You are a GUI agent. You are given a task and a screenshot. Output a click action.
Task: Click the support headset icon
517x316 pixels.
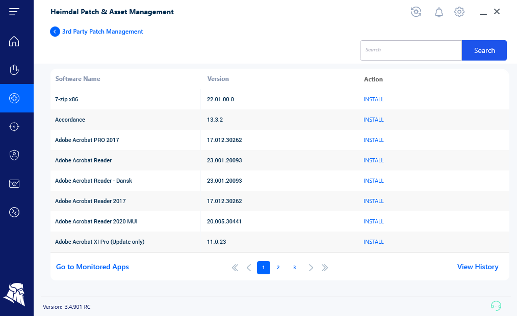pyautogui.click(x=496, y=306)
